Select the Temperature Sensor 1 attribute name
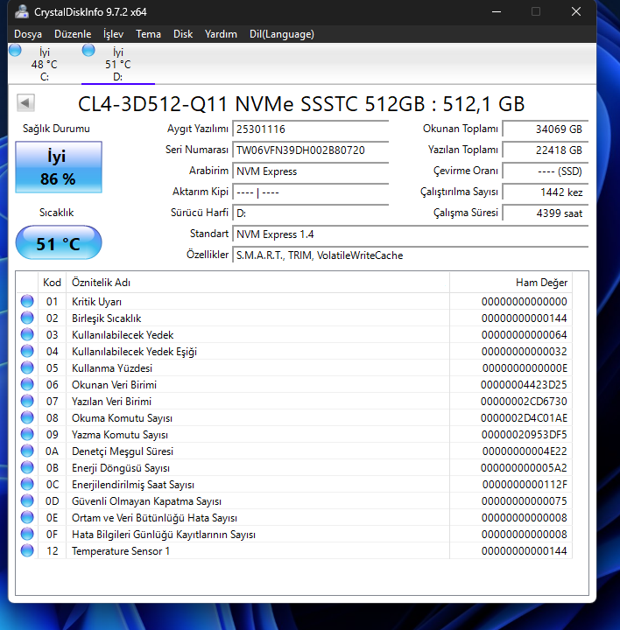The height and width of the screenshot is (630, 620). tap(121, 551)
